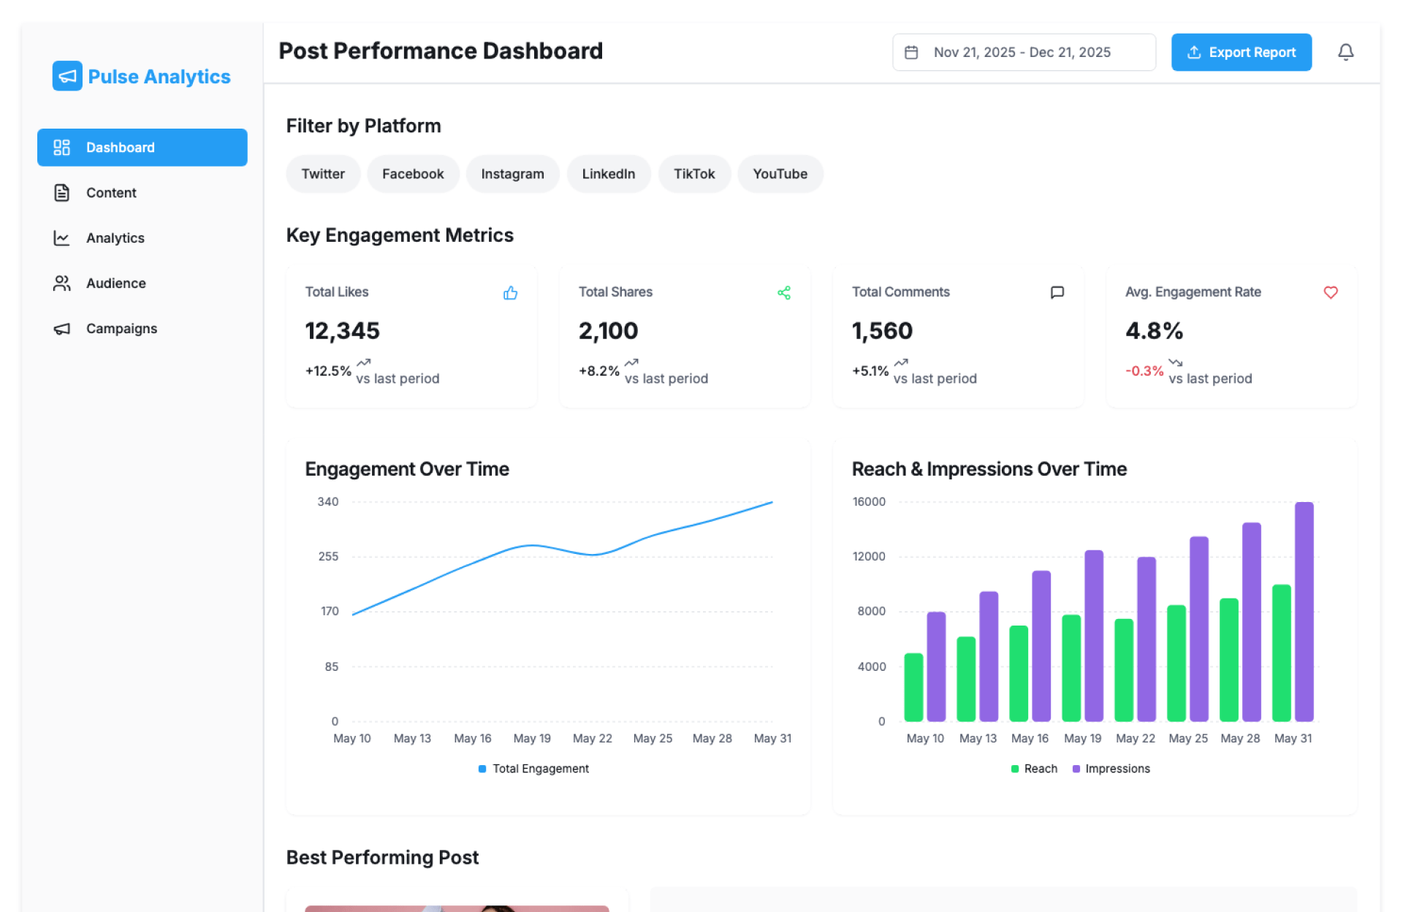Click the thumbs-up icon in Total Likes

(510, 293)
